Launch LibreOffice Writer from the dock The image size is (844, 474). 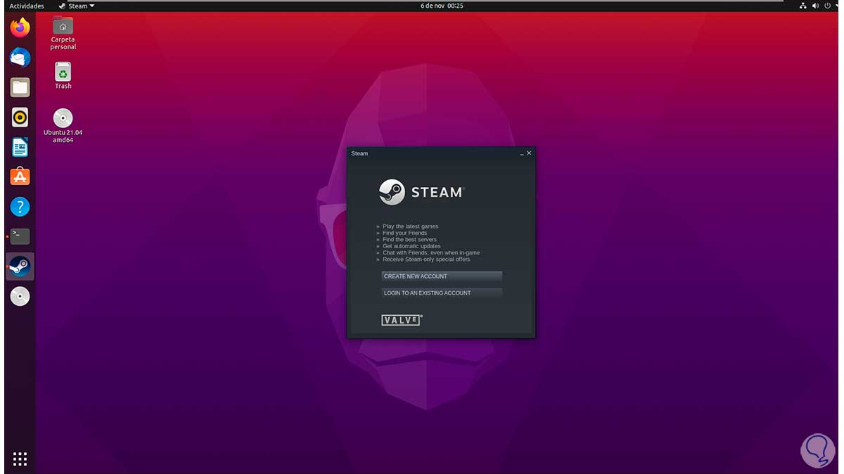(20, 147)
